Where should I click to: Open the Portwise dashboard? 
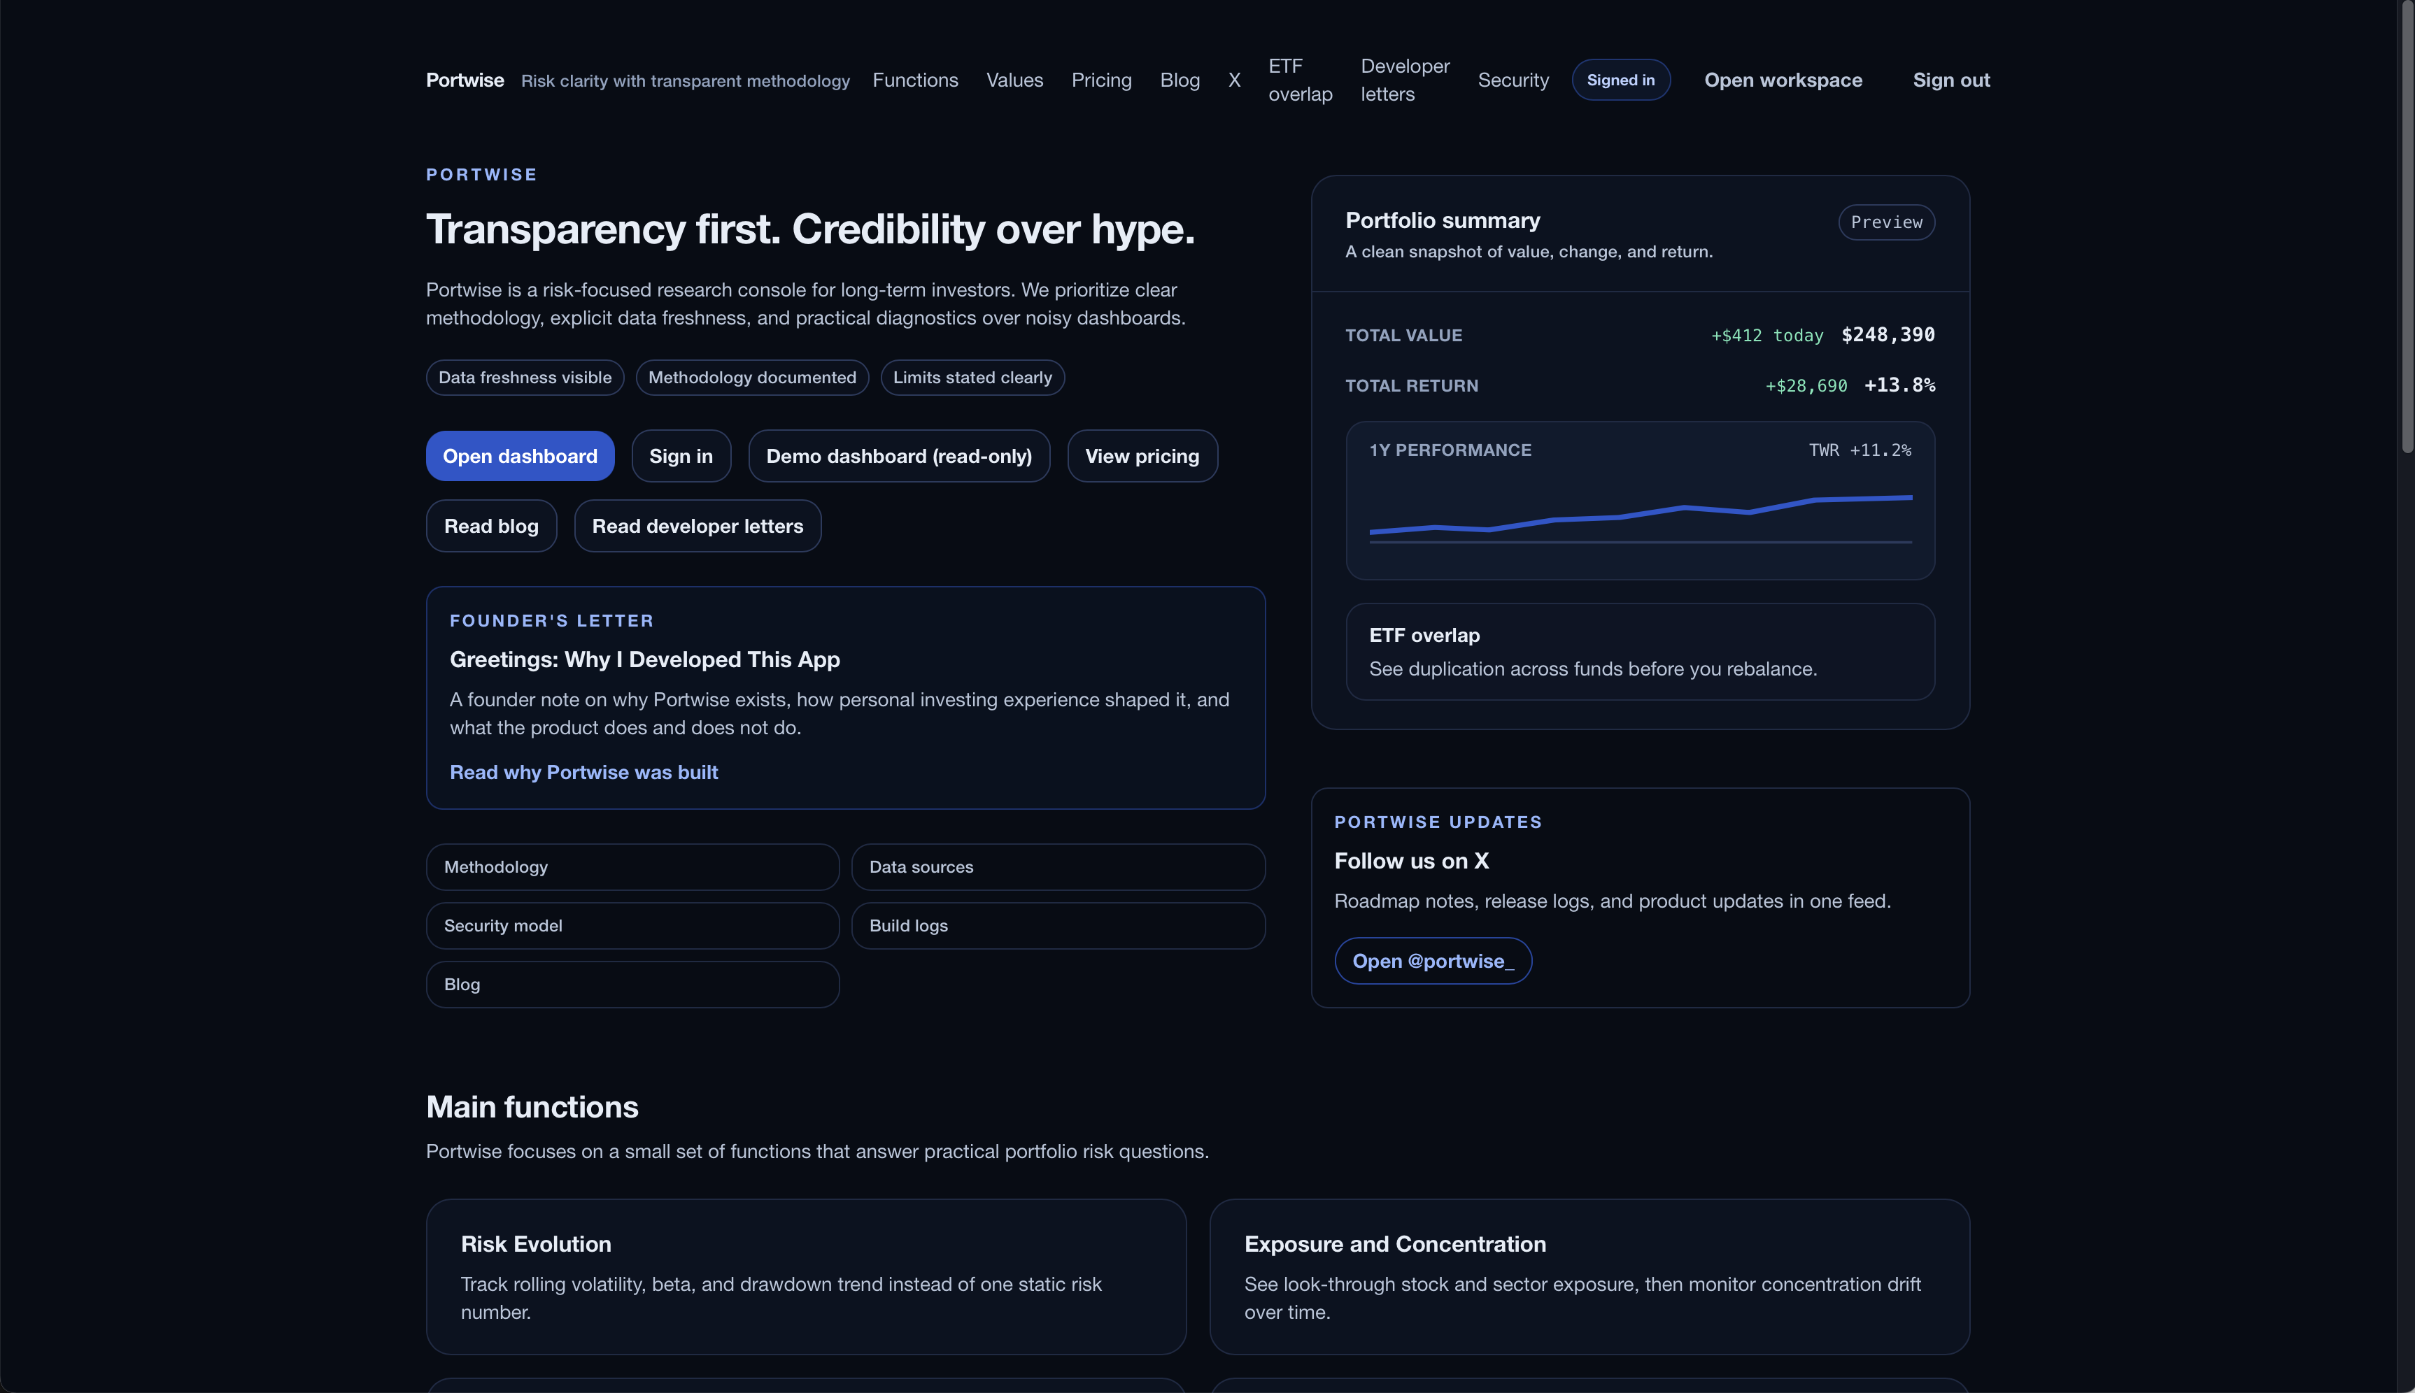coord(520,455)
